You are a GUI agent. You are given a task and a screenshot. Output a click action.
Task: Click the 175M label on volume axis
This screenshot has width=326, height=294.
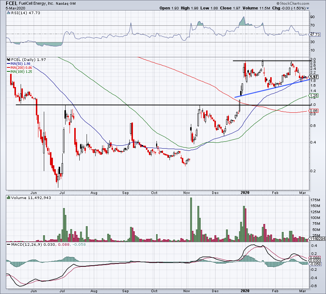click(315, 200)
